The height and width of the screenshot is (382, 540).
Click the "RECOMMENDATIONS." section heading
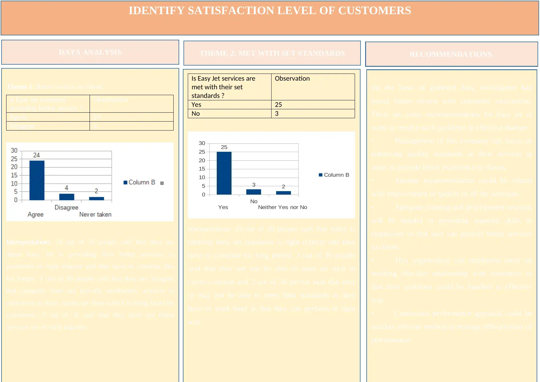pos(452,54)
